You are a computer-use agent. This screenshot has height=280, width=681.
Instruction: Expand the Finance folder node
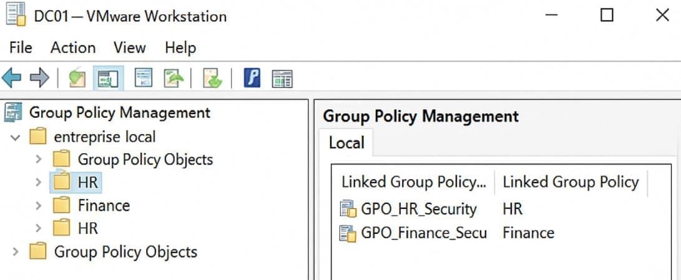[39, 206]
